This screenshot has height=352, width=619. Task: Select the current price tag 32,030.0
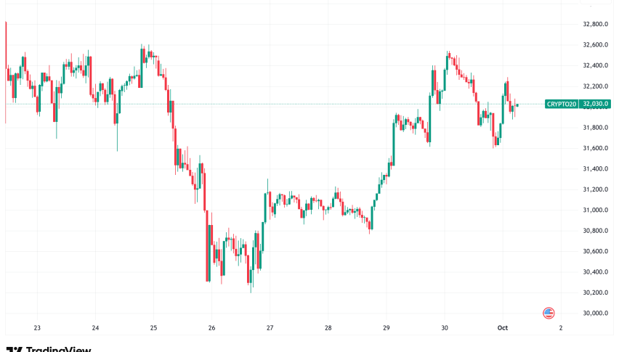point(595,105)
